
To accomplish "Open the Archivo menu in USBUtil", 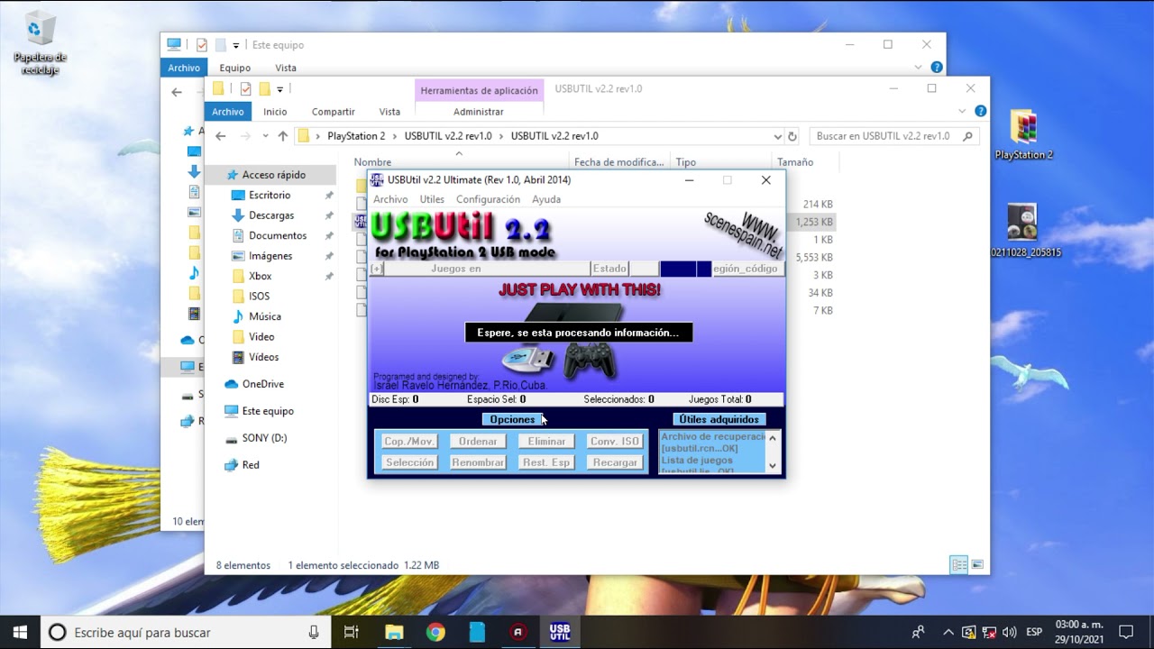I will tap(390, 199).
